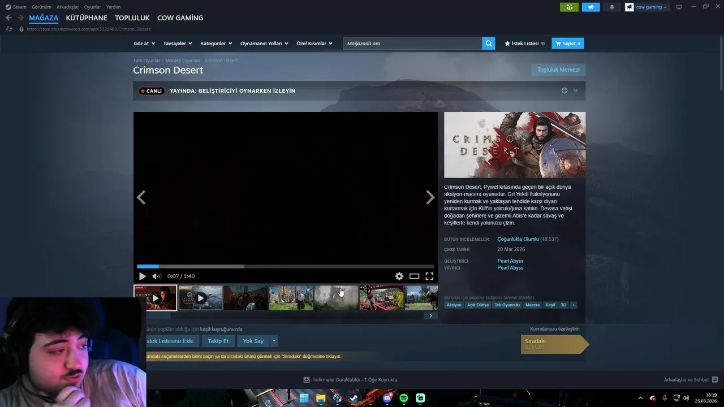Open Discord from the taskbar
The height and width of the screenshot is (407, 724).
387,398
